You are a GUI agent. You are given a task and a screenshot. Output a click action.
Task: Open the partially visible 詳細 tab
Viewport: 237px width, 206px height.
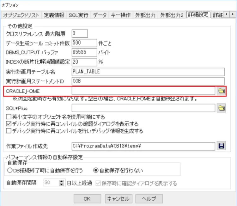coord(218,15)
